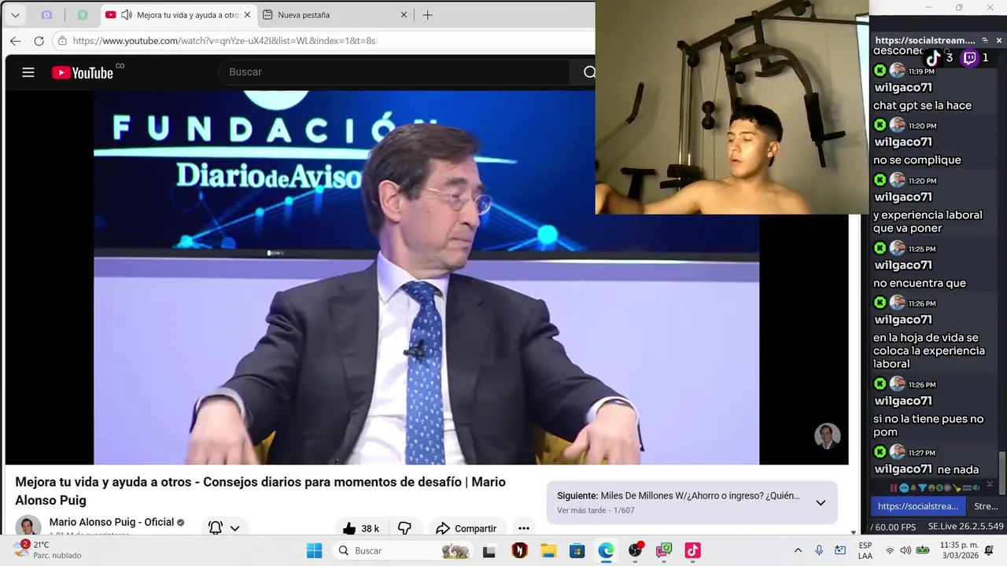The height and width of the screenshot is (566, 1007).
Task: Close the Mejora tu vida tab
Action: click(247, 15)
